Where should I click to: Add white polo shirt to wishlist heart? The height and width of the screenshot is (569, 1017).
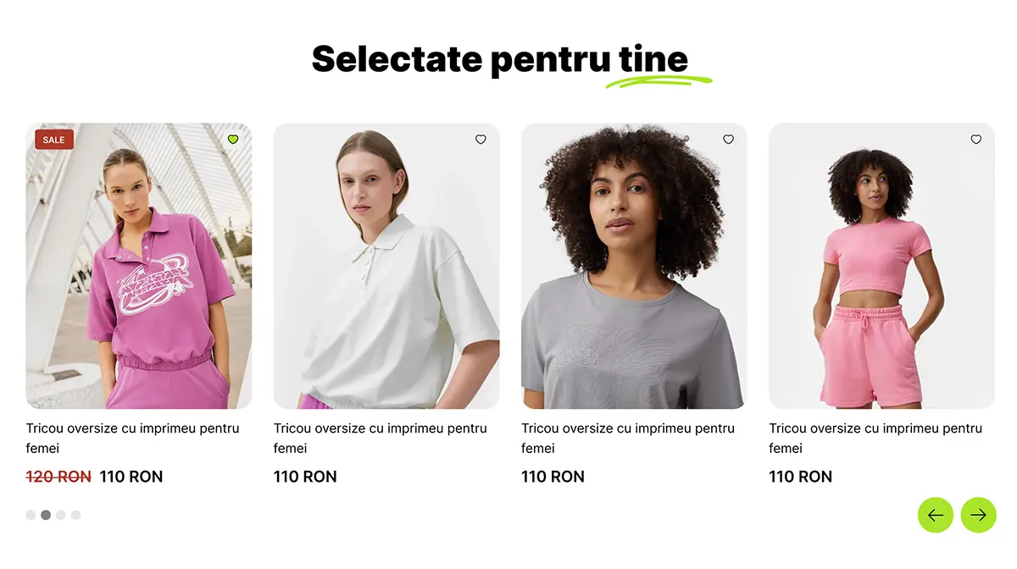(x=481, y=140)
